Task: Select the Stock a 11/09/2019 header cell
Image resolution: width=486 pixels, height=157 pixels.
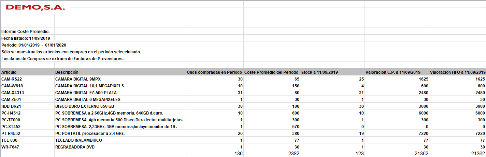Action: pos(332,72)
